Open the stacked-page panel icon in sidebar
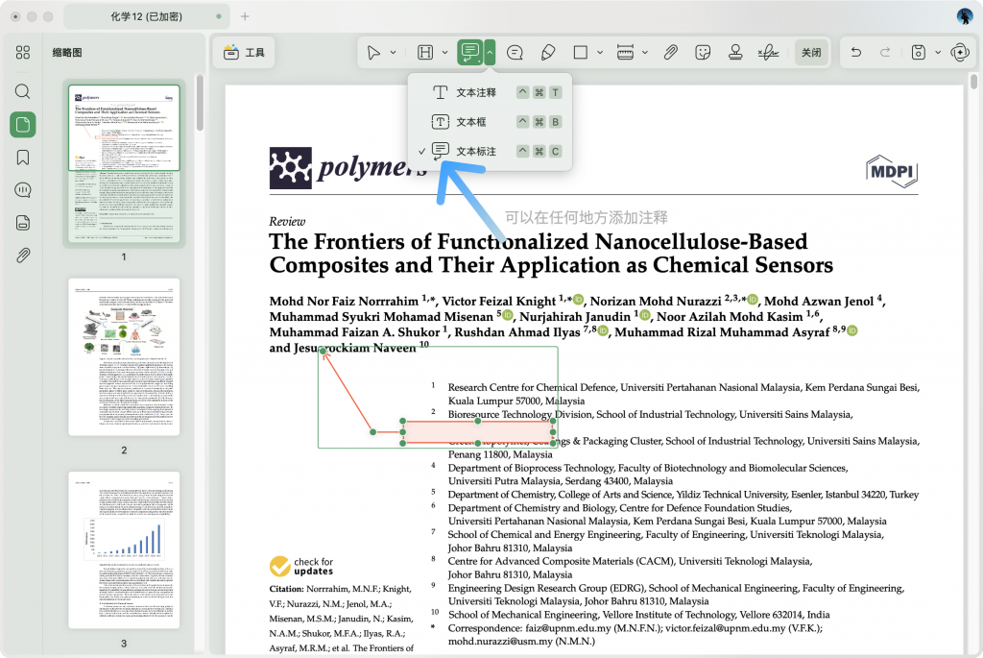This screenshot has width=983, height=658. (23, 223)
